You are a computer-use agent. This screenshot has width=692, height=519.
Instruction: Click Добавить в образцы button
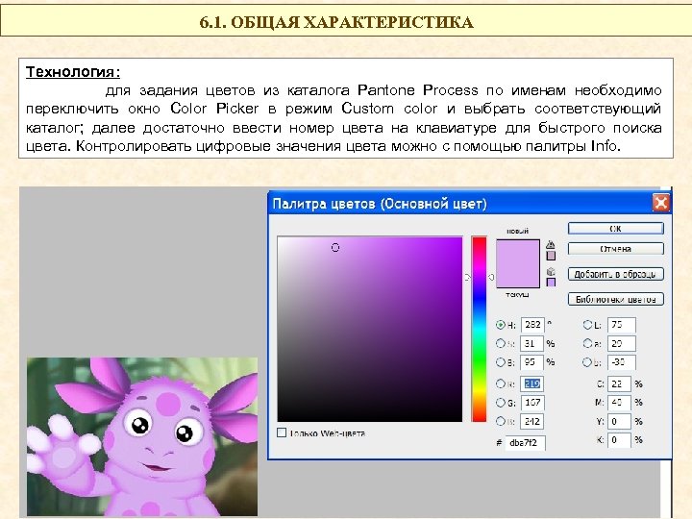pos(616,274)
